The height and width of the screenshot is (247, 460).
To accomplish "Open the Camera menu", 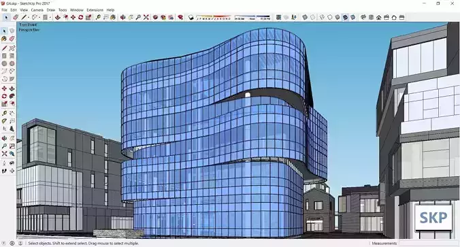I will 37,10.
